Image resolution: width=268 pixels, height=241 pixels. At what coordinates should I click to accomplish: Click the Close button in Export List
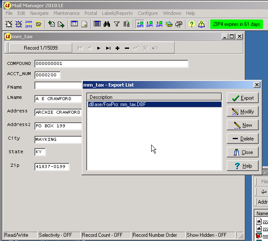pyautogui.click(x=243, y=152)
